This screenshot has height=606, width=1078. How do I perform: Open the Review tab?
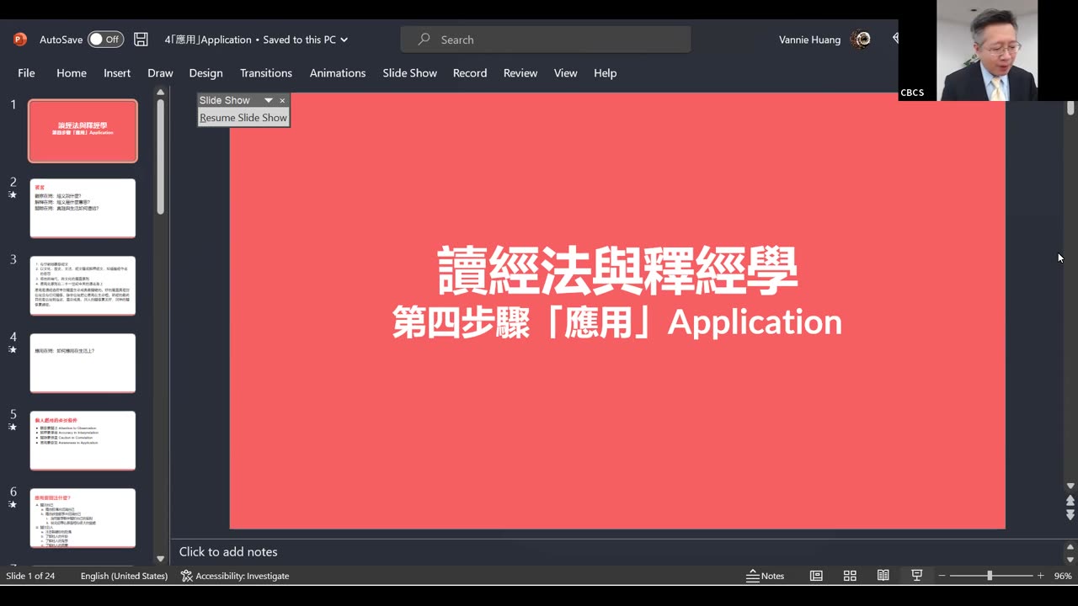[520, 73]
